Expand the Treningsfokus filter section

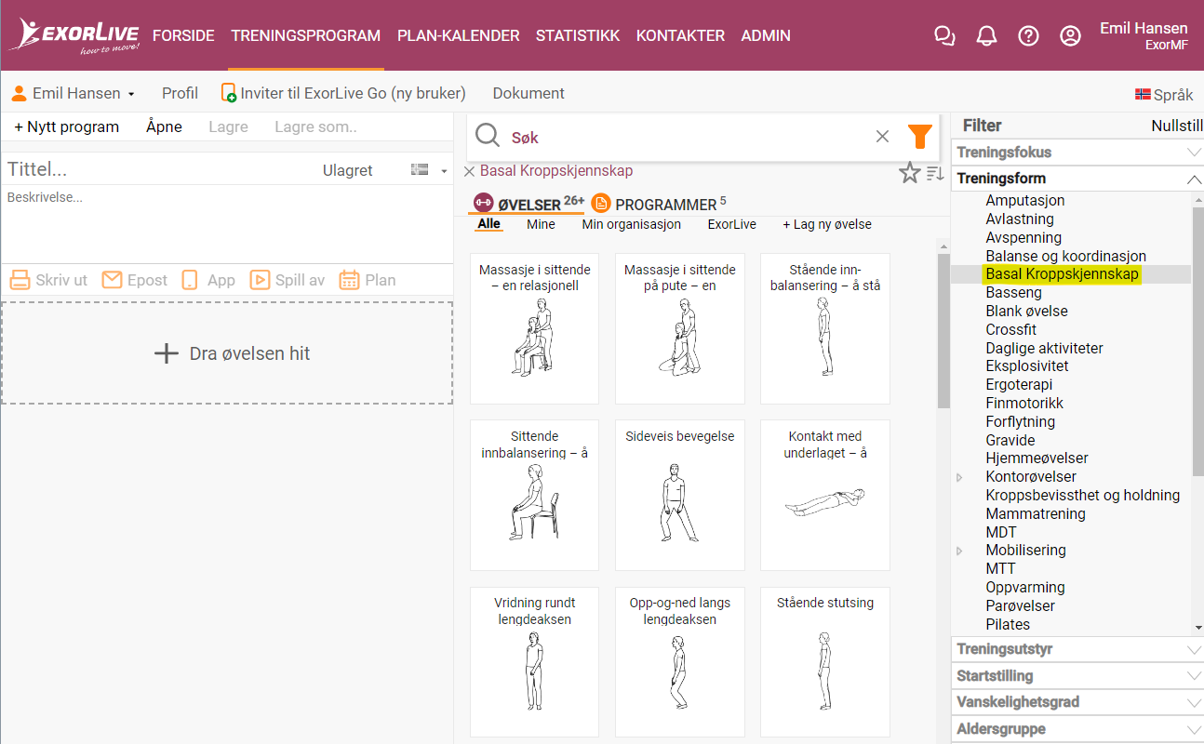coord(1077,152)
